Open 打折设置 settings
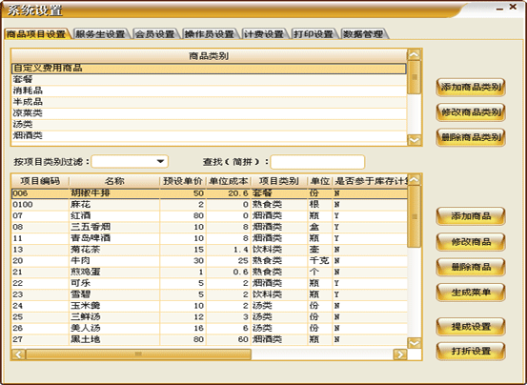 471,351
